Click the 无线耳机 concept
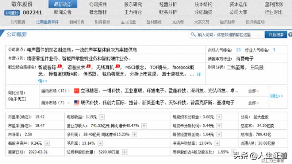The image size is (292, 164). click(105, 67)
